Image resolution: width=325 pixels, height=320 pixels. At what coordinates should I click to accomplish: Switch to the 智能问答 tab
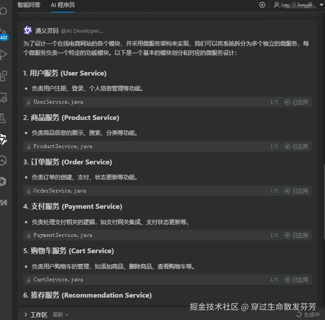(29, 5)
